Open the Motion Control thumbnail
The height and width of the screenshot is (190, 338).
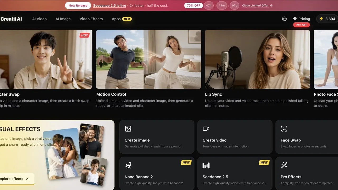coord(149,59)
